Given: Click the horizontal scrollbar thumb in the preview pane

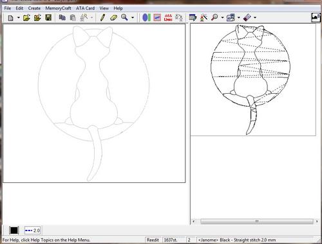Looking at the screenshot, I should tap(257, 222).
